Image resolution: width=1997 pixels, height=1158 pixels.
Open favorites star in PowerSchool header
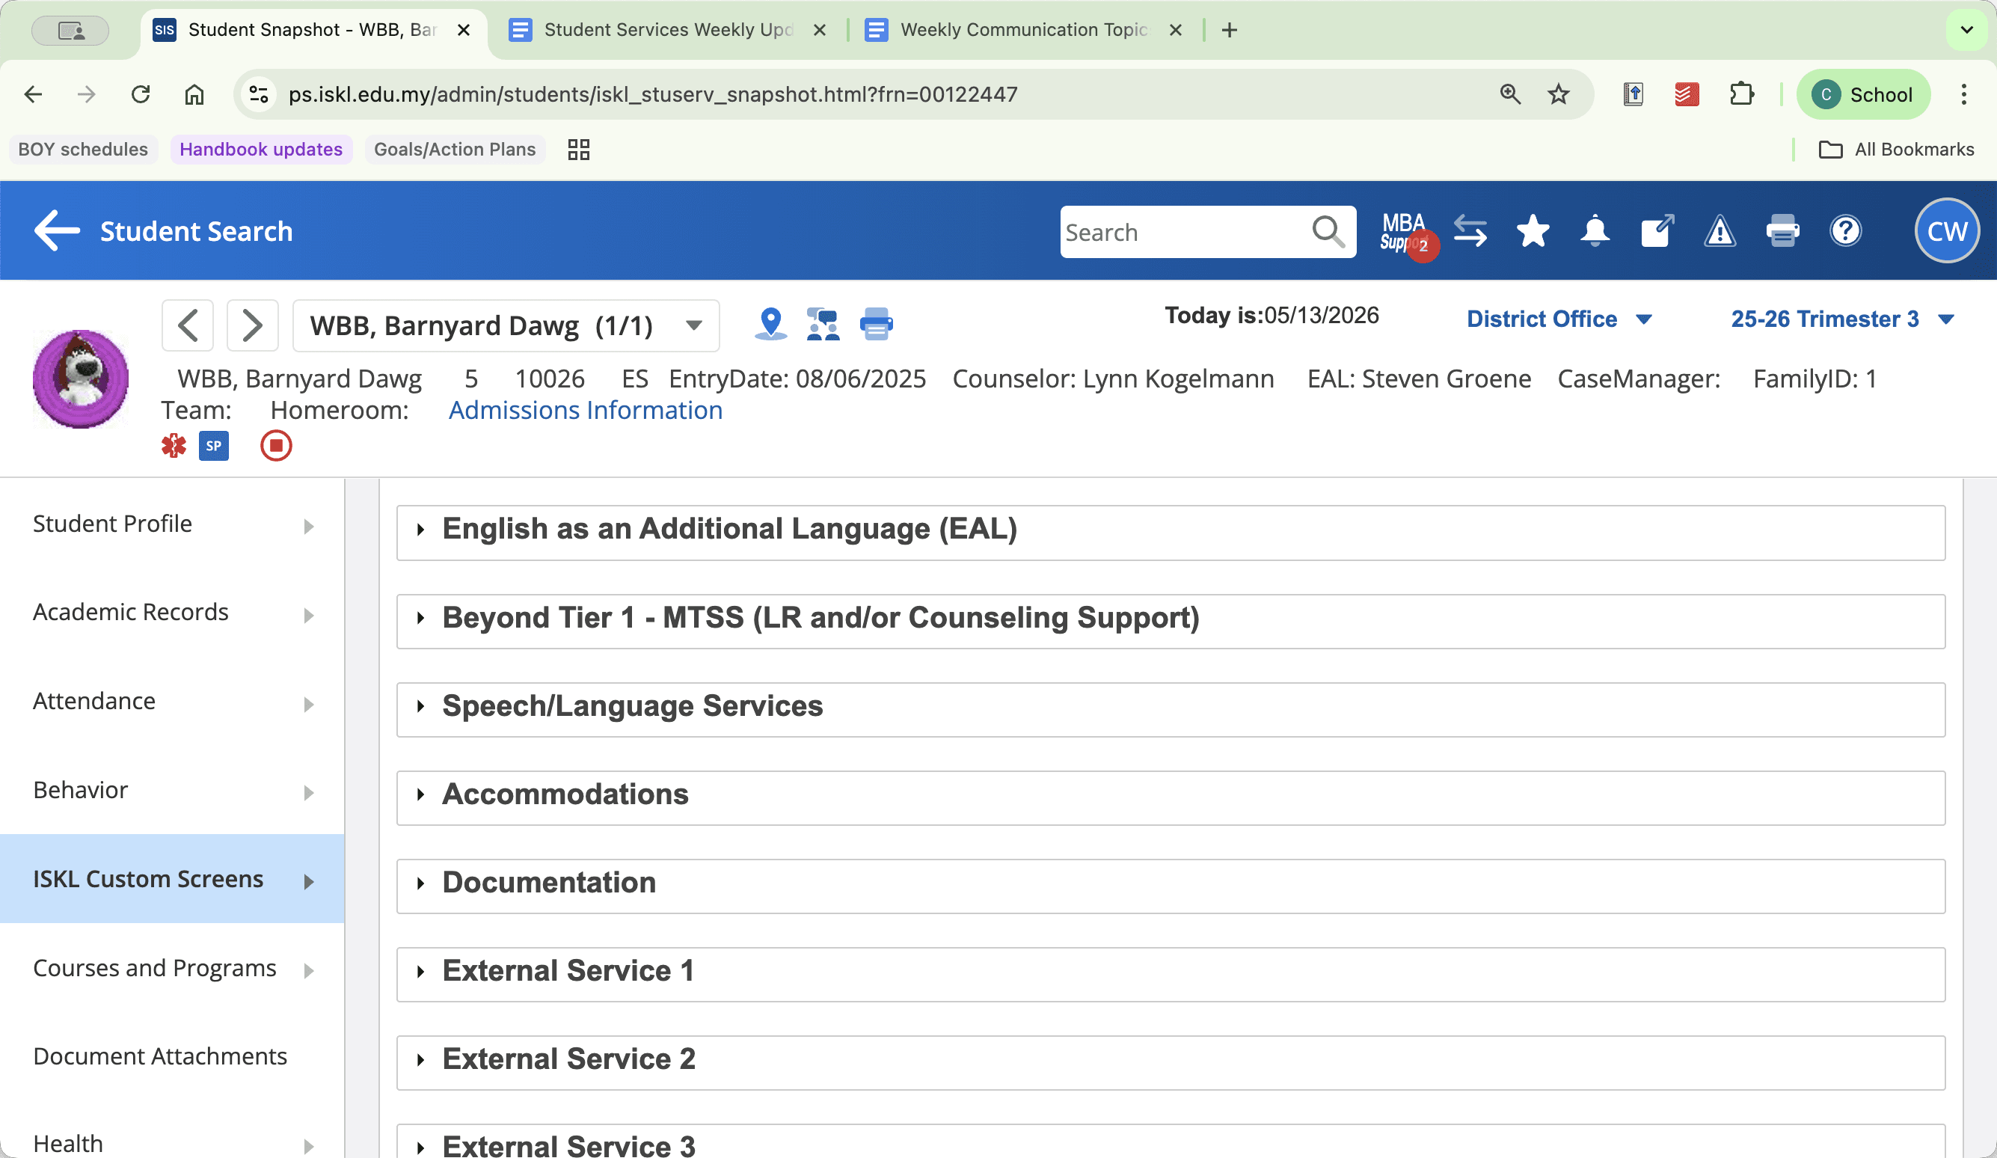1533,231
